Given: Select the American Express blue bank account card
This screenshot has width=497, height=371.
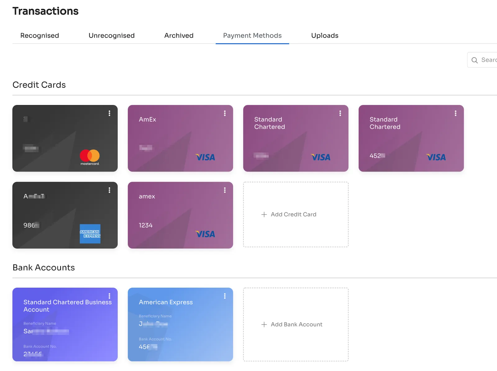Looking at the screenshot, I should tap(180, 324).
